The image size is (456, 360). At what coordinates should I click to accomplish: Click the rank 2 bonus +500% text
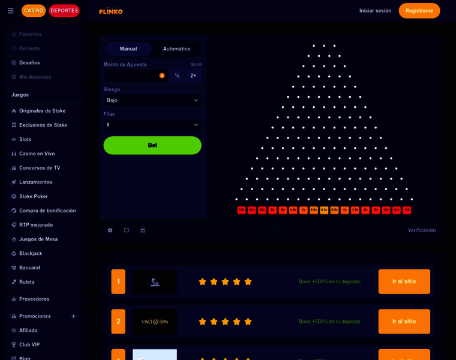(329, 322)
